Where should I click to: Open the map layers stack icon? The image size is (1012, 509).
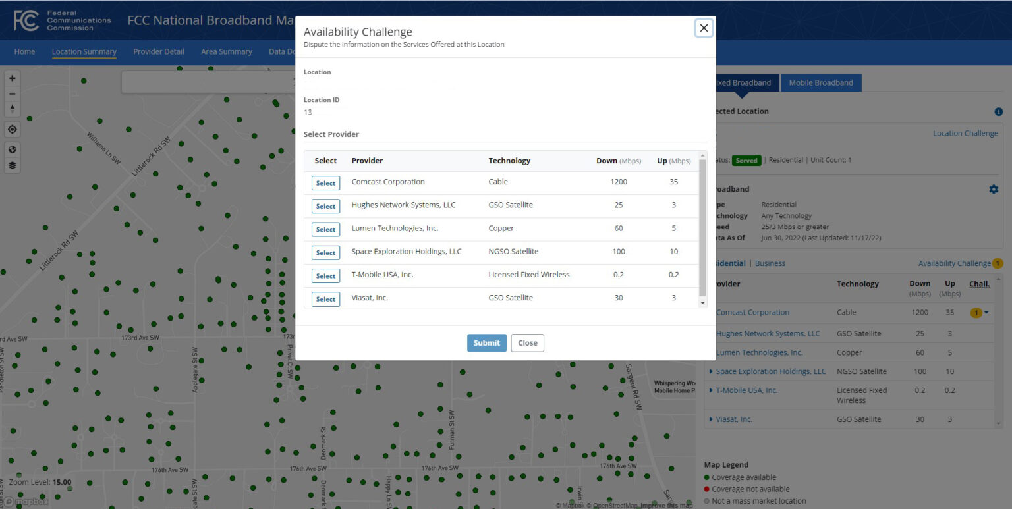click(13, 165)
